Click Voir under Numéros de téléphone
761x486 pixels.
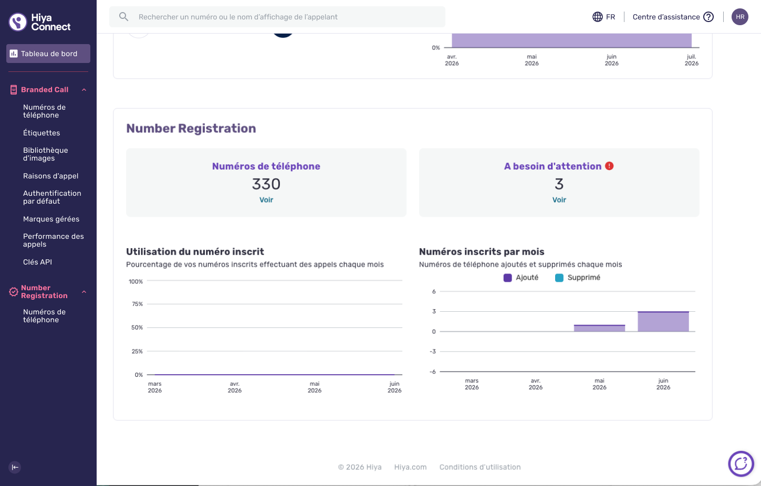[x=266, y=200]
